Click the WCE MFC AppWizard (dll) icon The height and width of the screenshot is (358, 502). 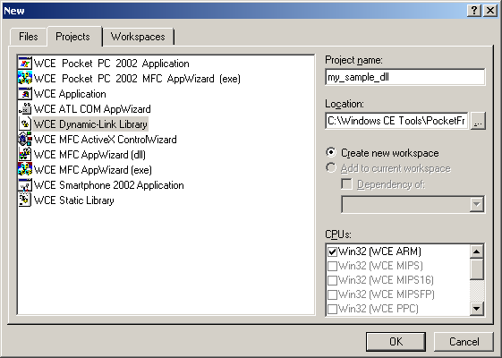coord(25,155)
